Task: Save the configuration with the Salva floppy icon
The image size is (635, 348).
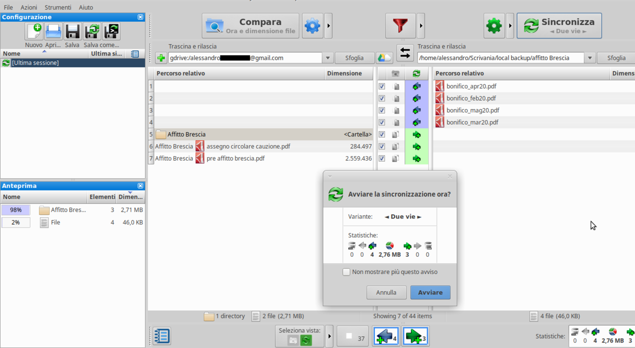Action: point(73,31)
